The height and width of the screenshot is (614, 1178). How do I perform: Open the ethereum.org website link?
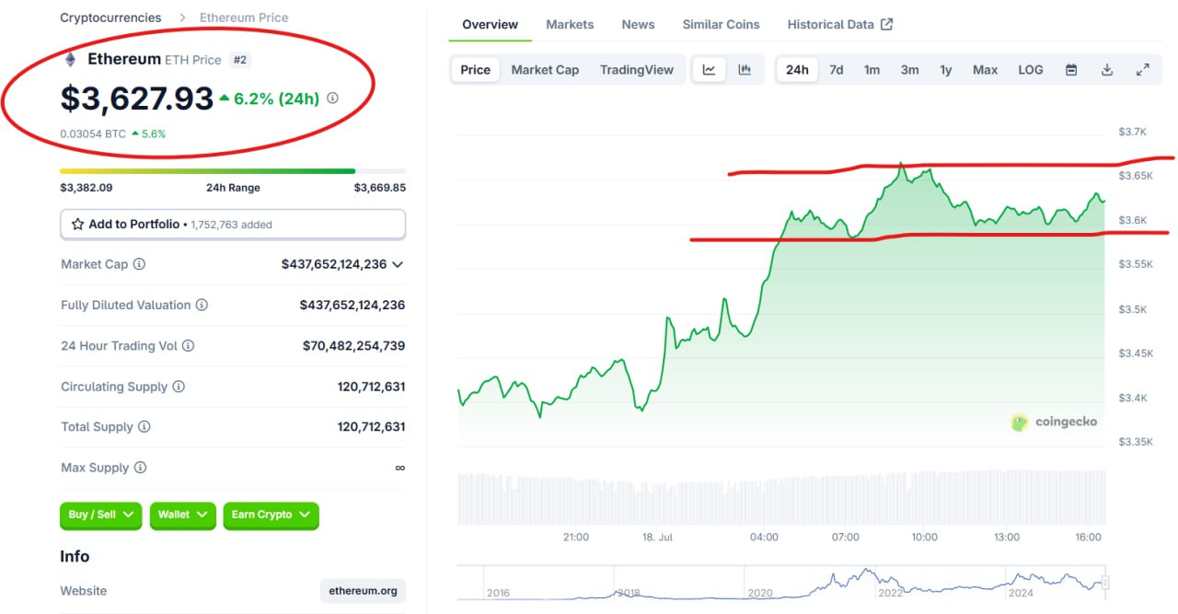pos(363,591)
